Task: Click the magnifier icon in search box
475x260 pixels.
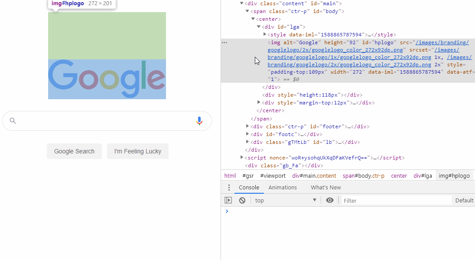Action: coord(13,120)
